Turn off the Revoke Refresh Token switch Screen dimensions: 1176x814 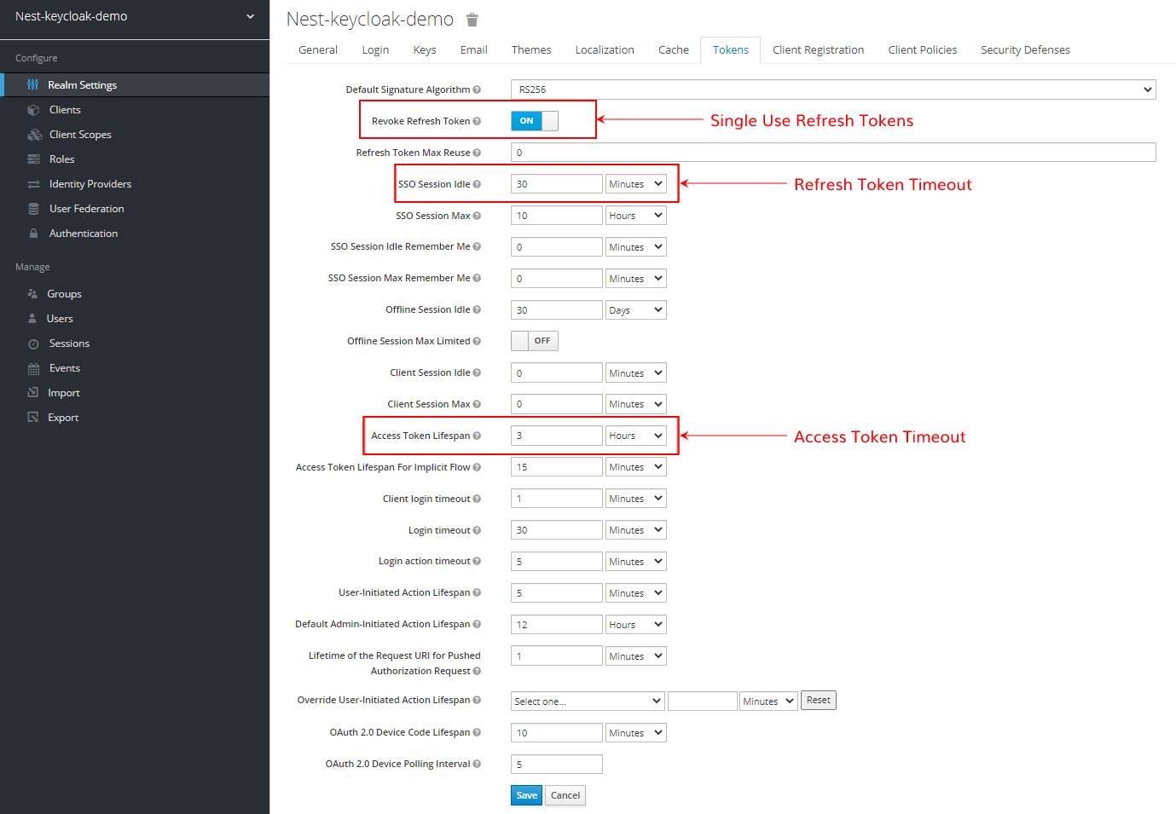point(535,121)
